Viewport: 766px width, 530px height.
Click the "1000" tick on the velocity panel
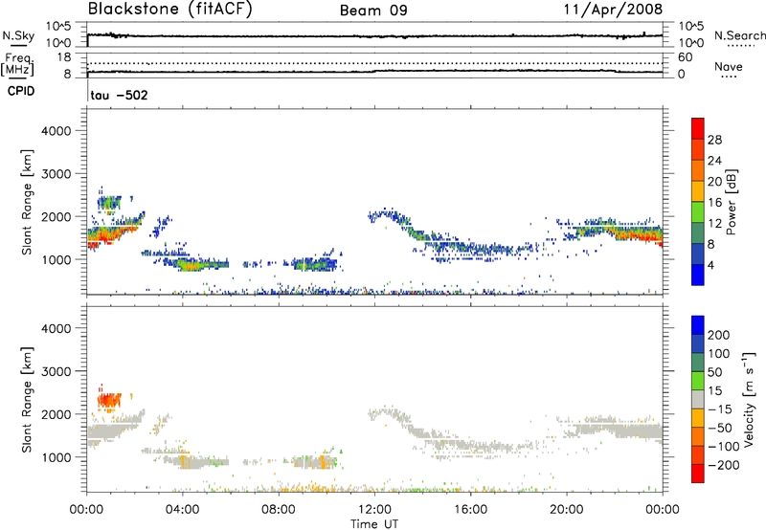(56, 457)
